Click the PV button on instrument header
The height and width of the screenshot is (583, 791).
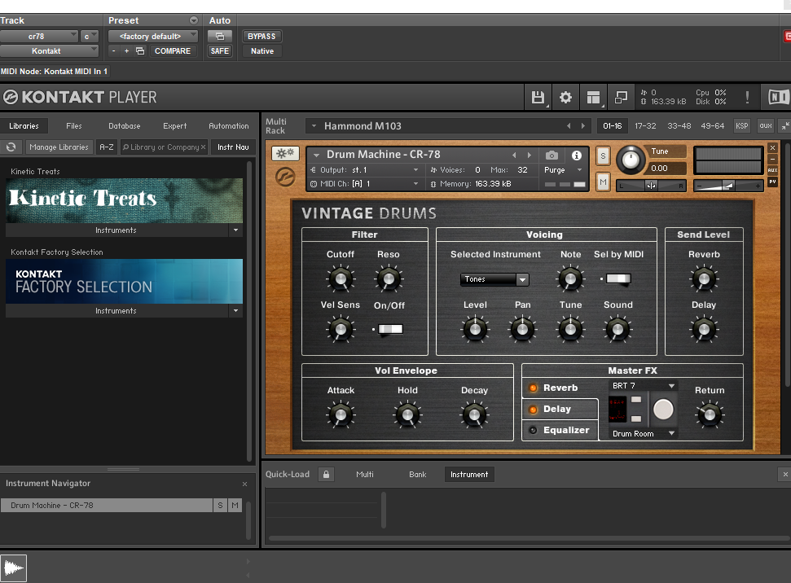tap(772, 182)
